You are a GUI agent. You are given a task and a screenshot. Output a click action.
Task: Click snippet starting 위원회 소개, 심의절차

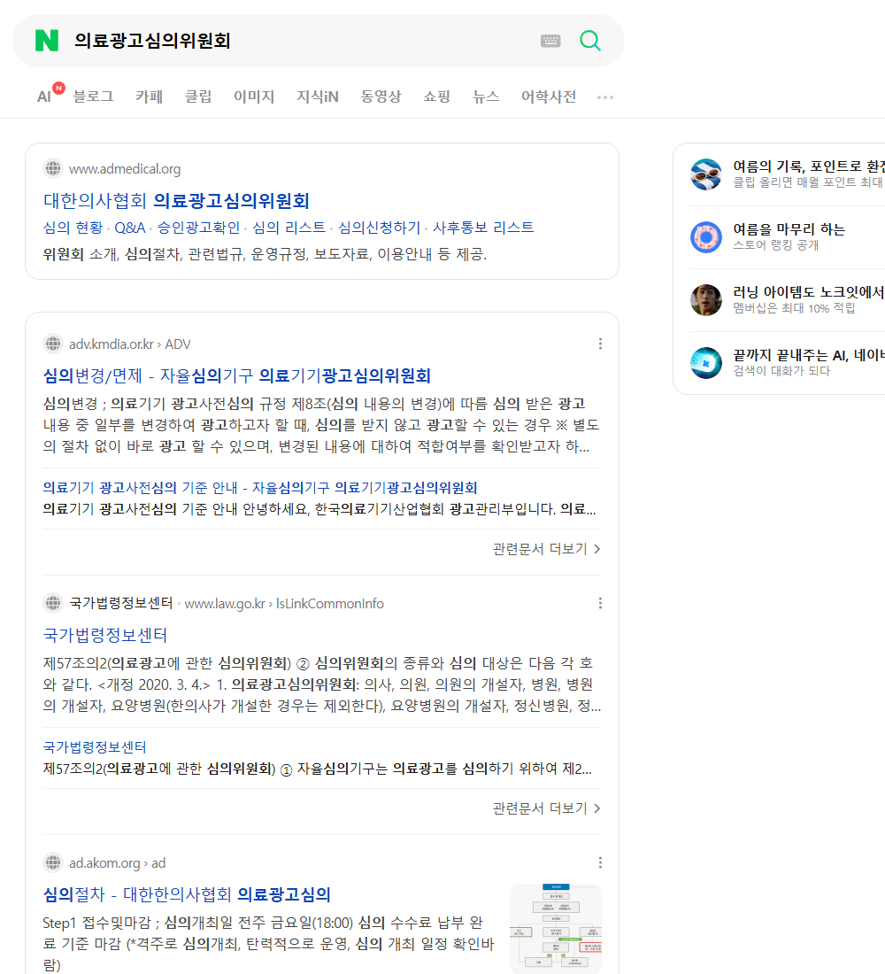[265, 254]
